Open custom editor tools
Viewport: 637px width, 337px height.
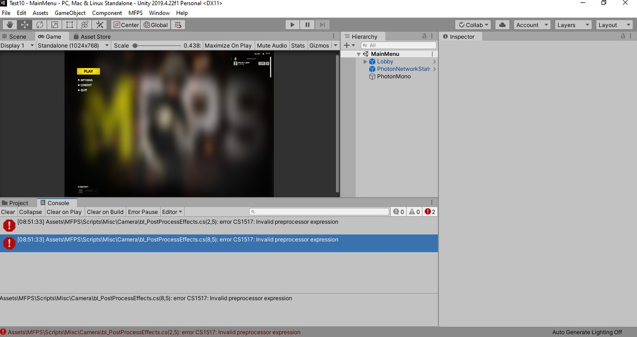pyautogui.click(x=100, y=25)
